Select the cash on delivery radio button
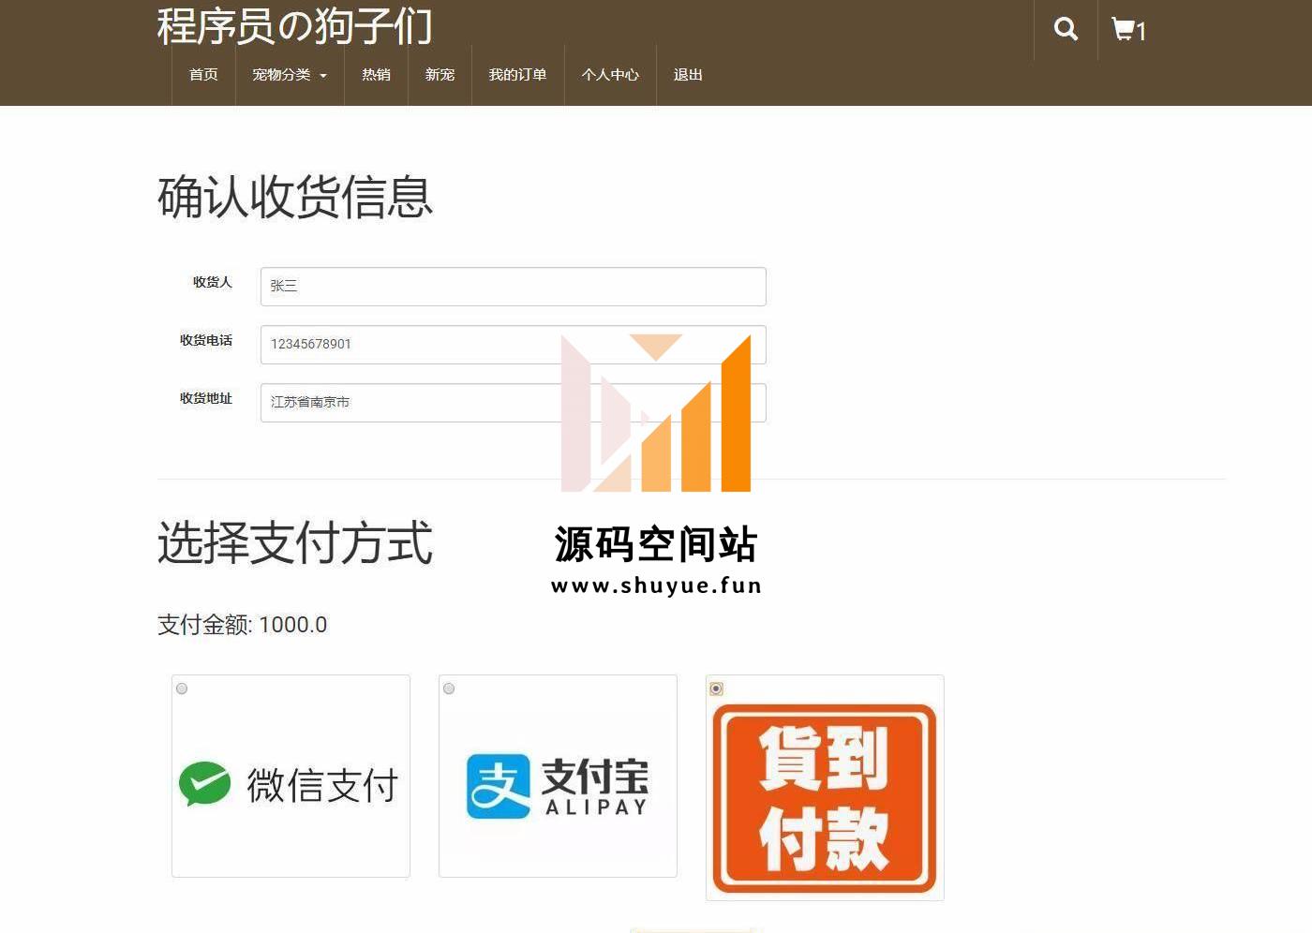 pyautogui.click(x=716, y=689)
